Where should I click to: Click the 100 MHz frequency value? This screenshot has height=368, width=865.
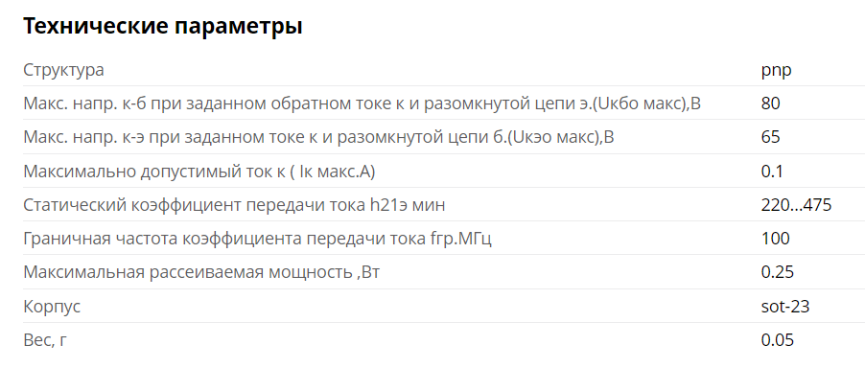(x=775, y=239)
